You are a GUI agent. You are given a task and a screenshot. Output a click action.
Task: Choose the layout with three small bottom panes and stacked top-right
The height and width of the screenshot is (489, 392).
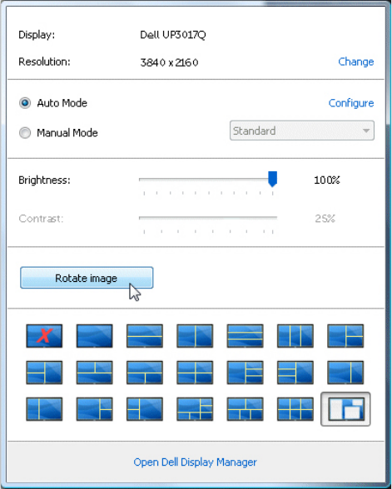click(195, 409)
